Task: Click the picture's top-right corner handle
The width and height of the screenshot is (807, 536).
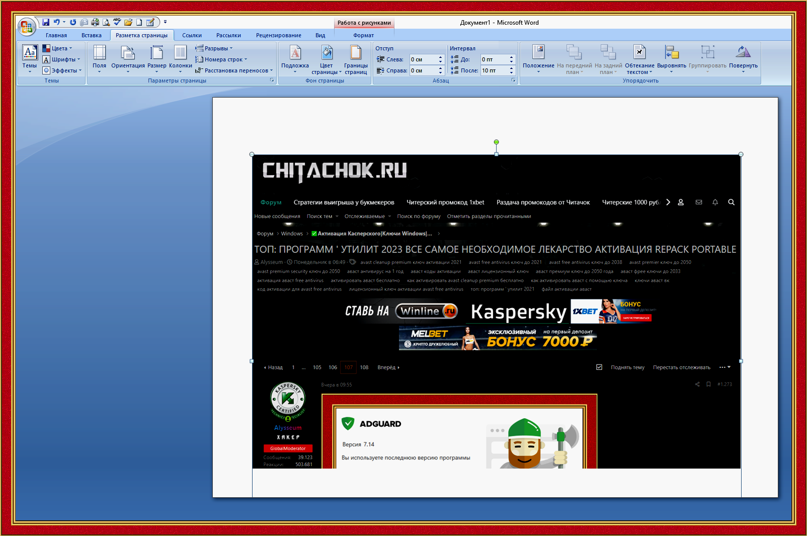Action: [x=741, y=155]
